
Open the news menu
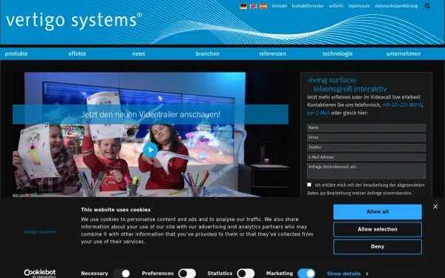(x=139, y=53)
